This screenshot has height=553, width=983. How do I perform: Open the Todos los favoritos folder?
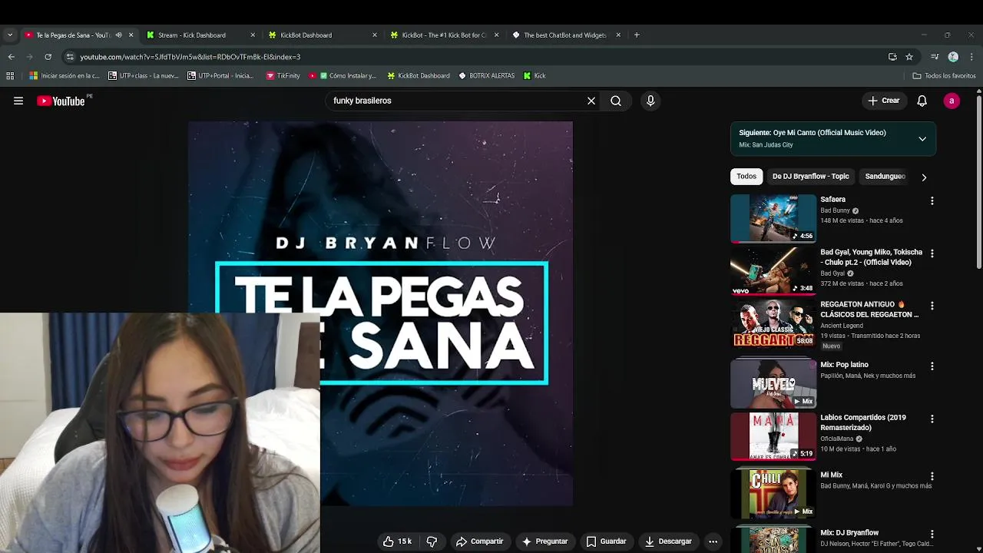coord(944,75)
